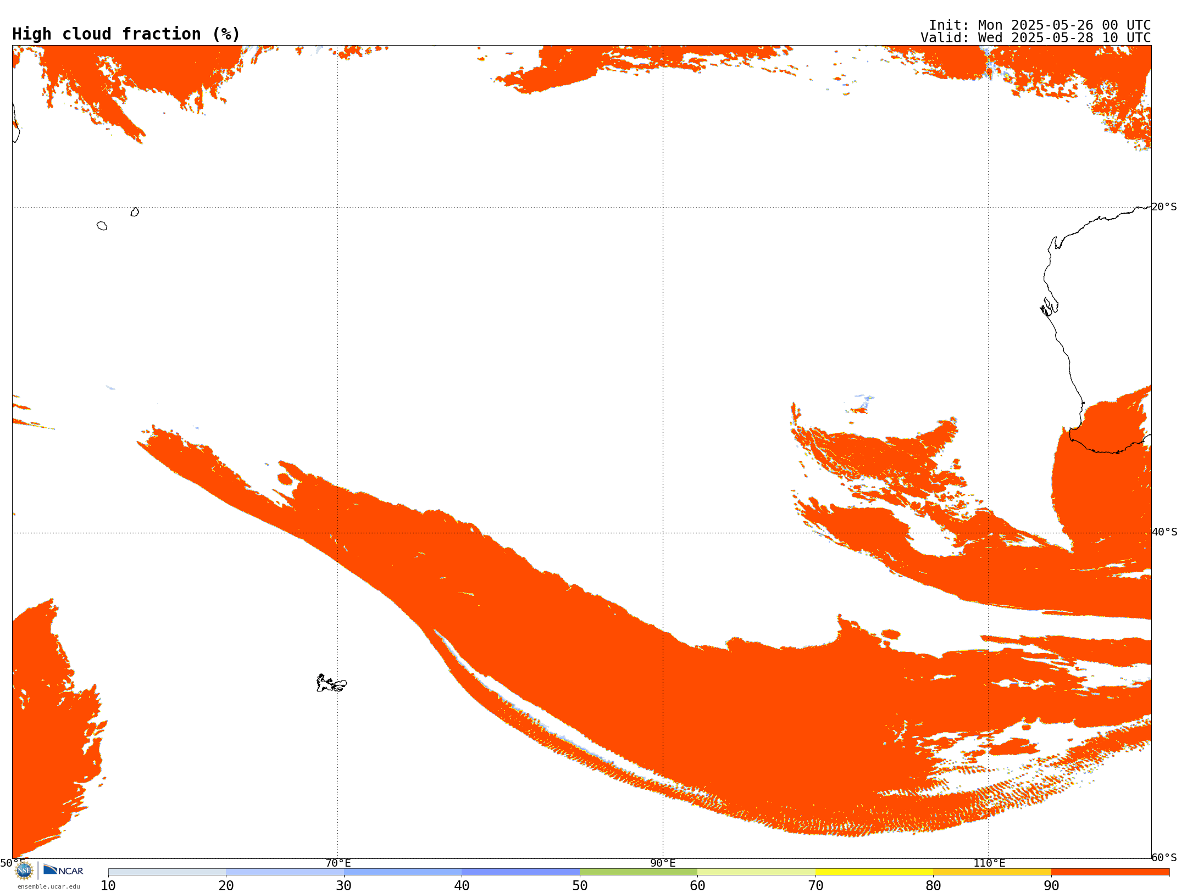This screenshot has height=893, width=1187.
Task: Click the 10-20 grey colorbar segment
Action: click(167, 872)
